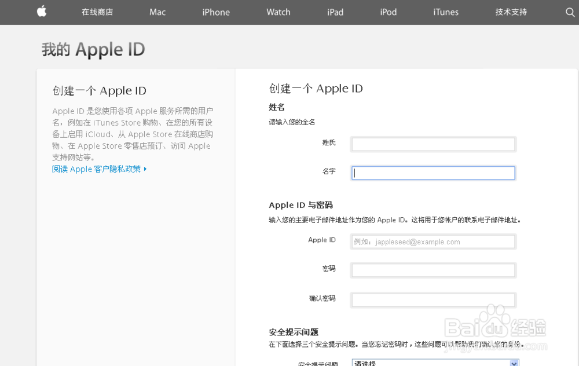Open iTunes from the navigation bar
Viewport: 579px width, 366px height.
(446, 12)
